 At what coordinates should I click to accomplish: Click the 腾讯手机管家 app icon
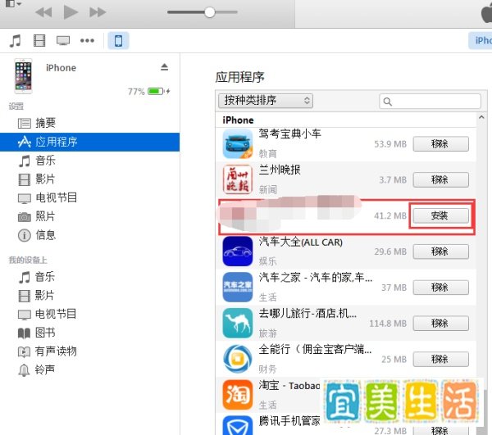coord(238,426)
